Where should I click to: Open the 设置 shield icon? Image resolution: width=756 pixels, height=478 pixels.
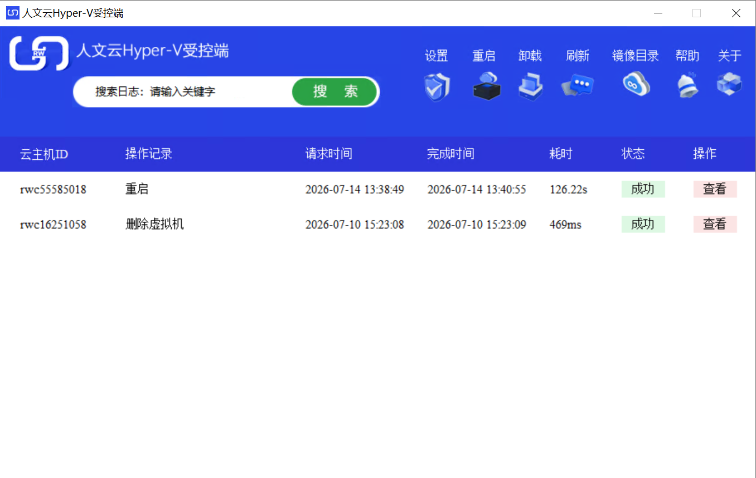[437, 86]
